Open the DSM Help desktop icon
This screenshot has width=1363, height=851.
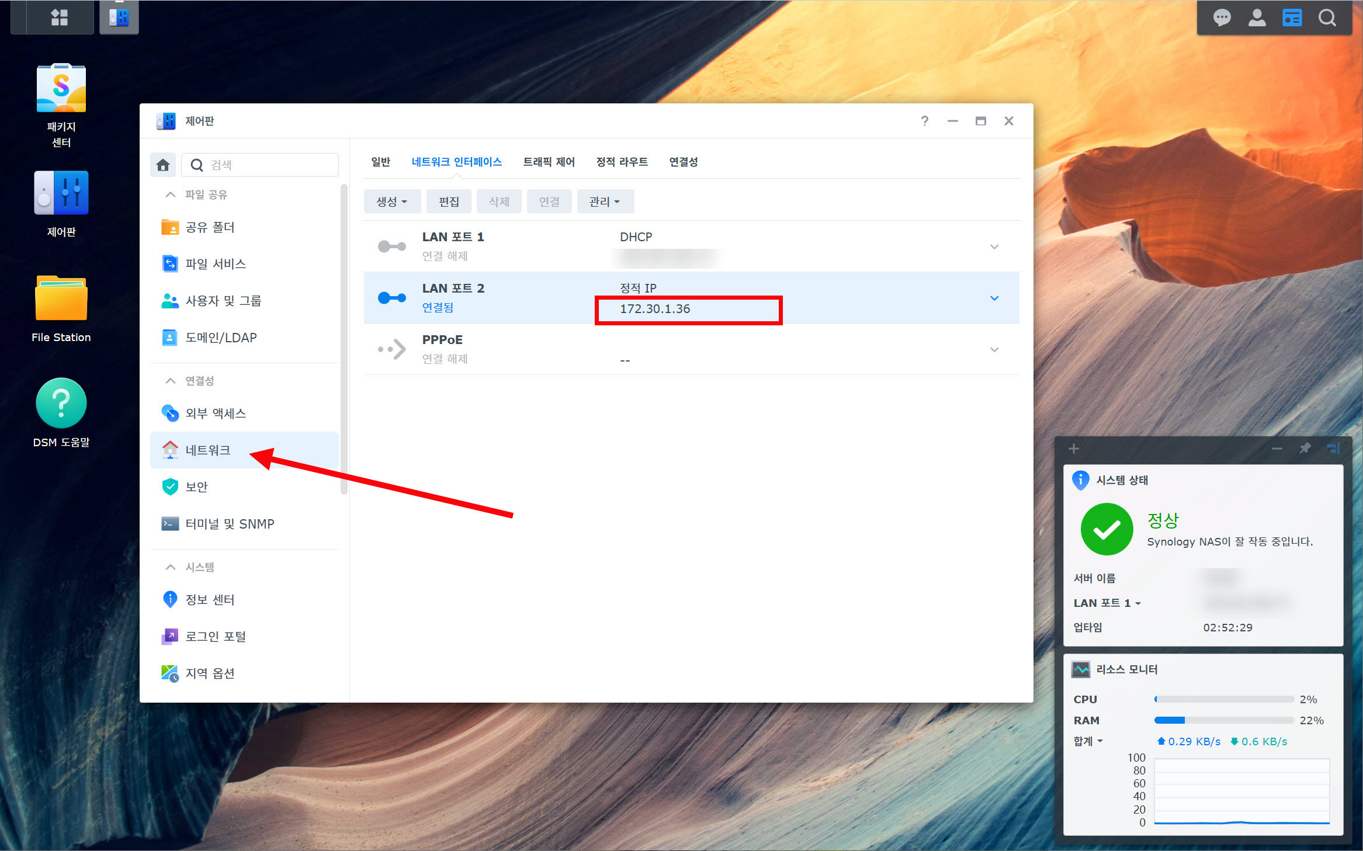pos(61,404)
